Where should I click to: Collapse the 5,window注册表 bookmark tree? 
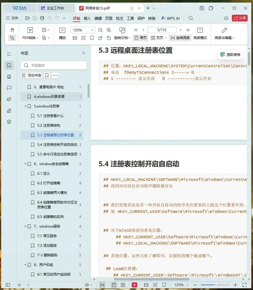(x=25, y=106)
